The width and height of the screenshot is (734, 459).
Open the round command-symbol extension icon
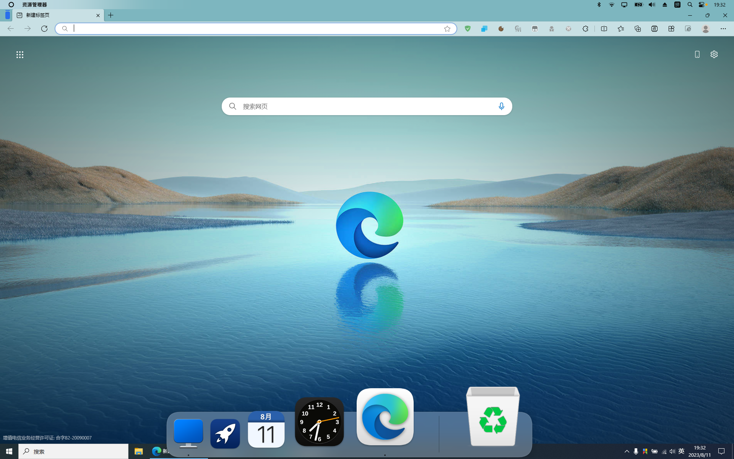coord(568,29)
